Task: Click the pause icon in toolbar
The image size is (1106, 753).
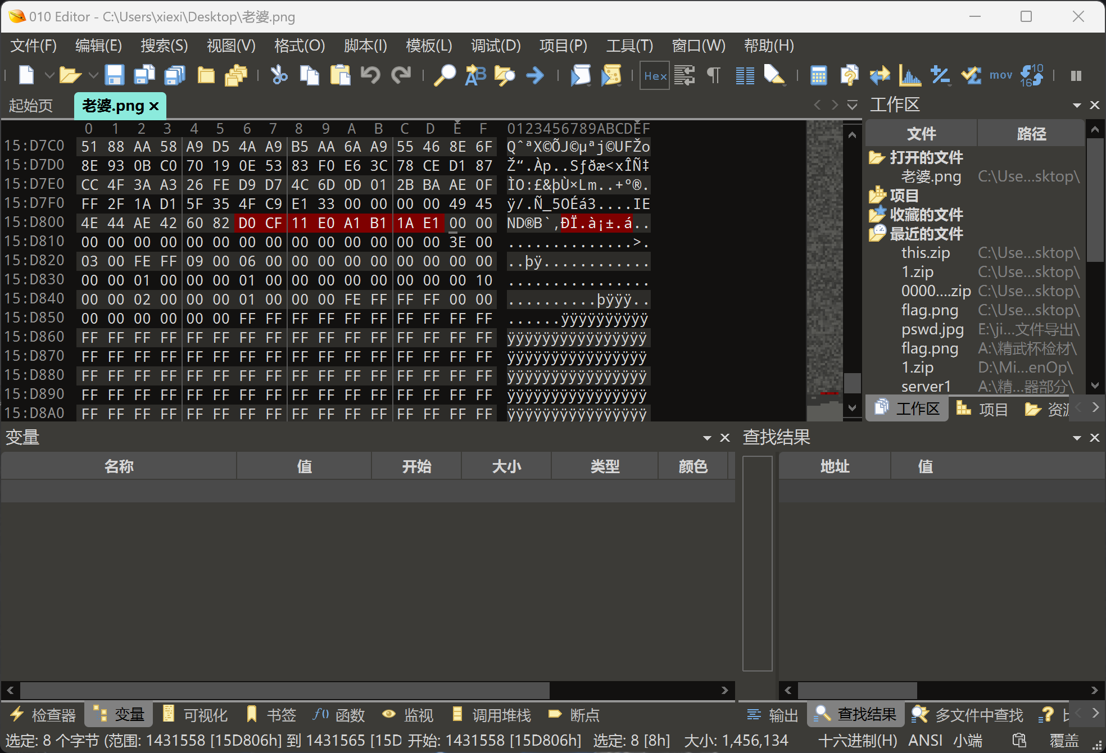Action: click(1076, 75)
